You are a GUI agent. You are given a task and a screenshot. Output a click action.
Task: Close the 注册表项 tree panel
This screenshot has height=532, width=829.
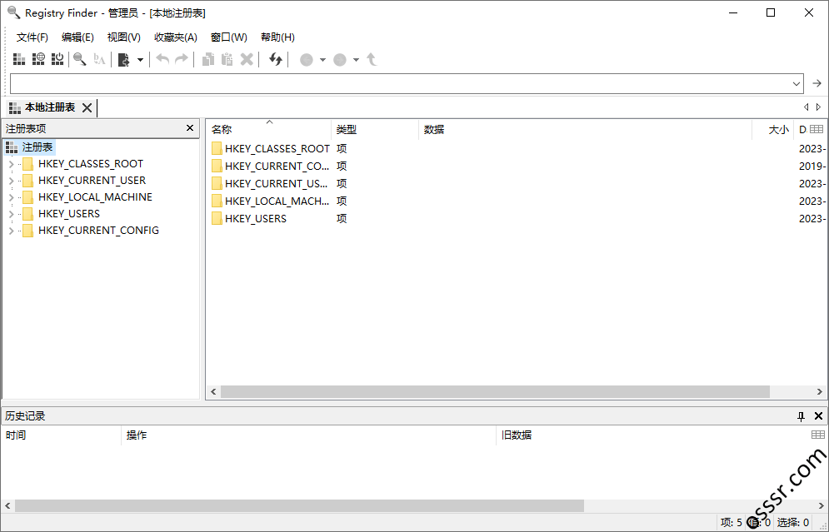190,128
